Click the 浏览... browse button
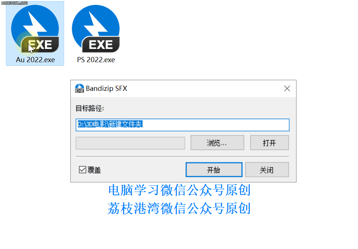This screenshot has width=358, height=249. click(x=217, y=143)
